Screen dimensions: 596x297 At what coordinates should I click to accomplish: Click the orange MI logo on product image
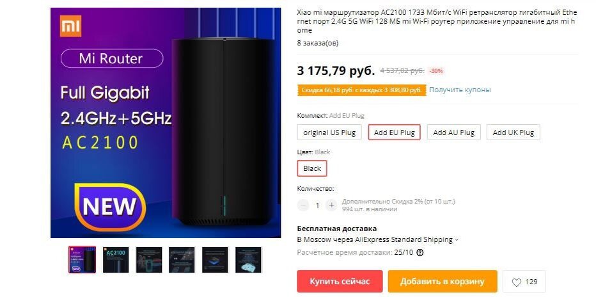click(71, 26)
